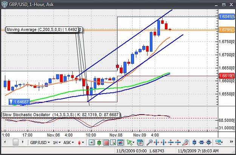Click the 1.6619 red price axis label

(227, 76)
